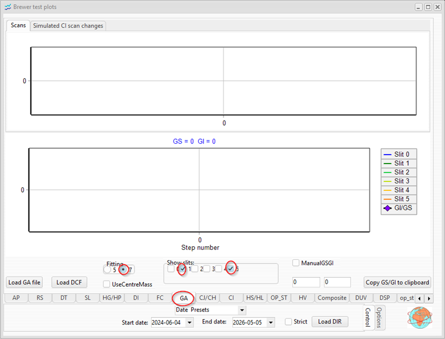Toggle Show slits 5 checkbox

tap(231, 269)
